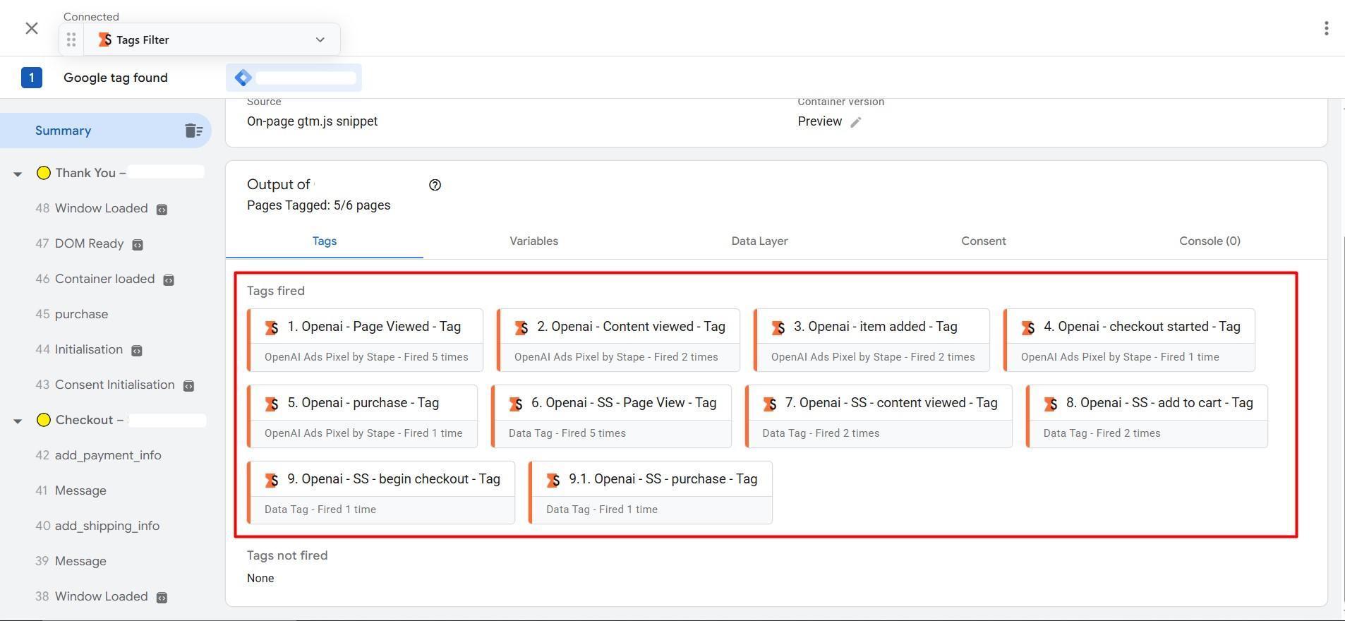
Task: Open the help icon next to Output of
Action: pyautogui.click(x=435, y=185)
